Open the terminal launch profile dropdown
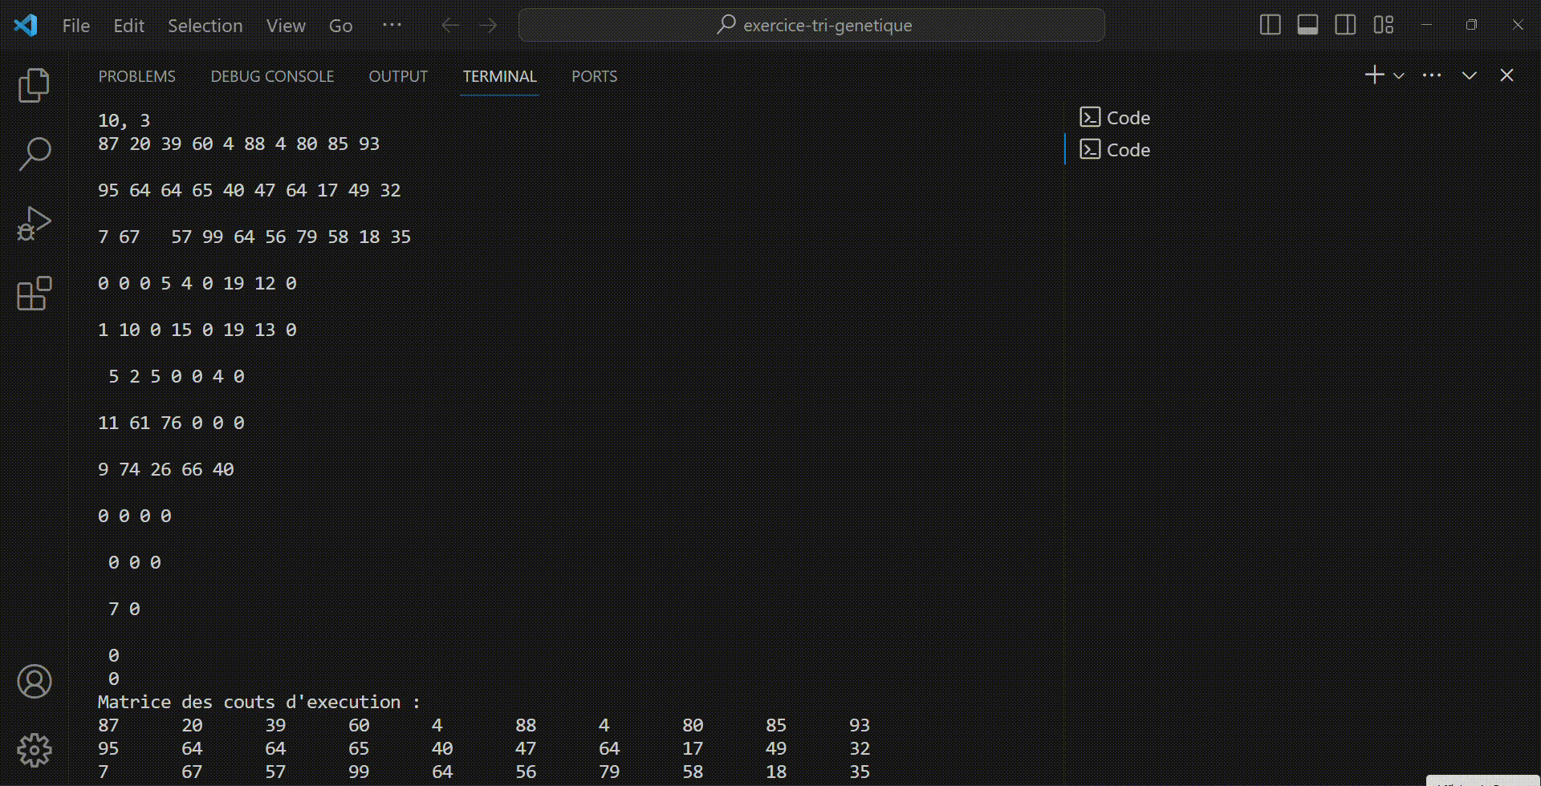1541x786 pixels. pos(1399,75)
